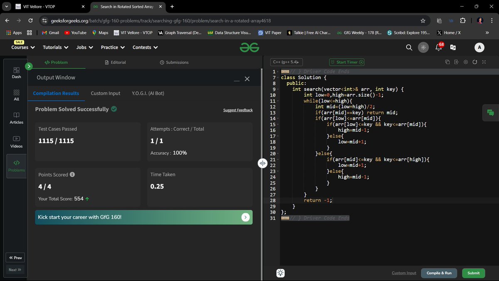The height and width of the screenshot is (281, 499).
Task: Open Articles in the sidebar
Action: click(16, 118)
